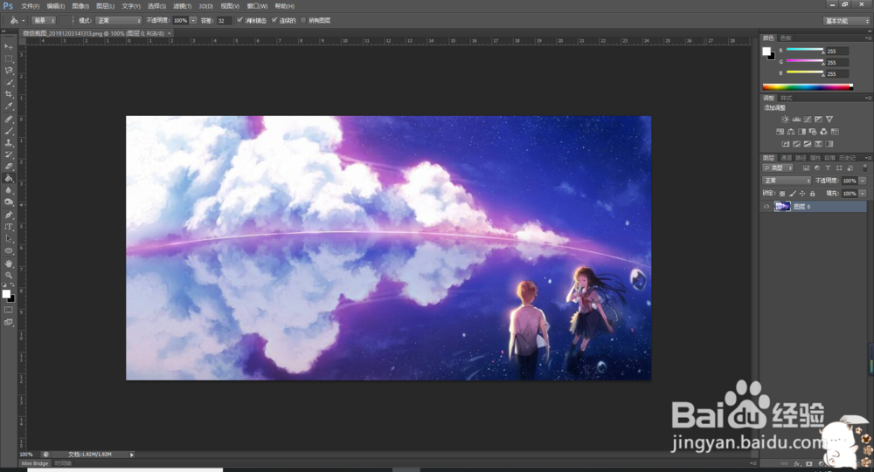
Task: Open layer blend mode dropdown 正常
Action: 787,181
